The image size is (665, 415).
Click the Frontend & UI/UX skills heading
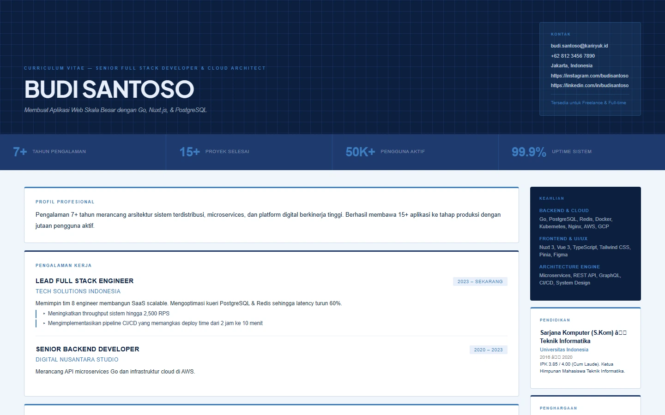pyautogui.click(x=563, y=239)
